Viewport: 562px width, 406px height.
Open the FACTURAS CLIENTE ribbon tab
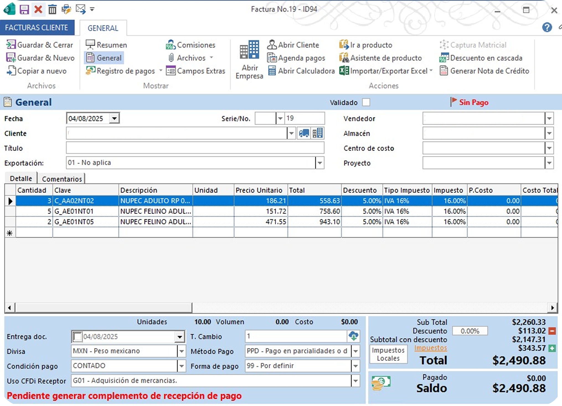37,28
